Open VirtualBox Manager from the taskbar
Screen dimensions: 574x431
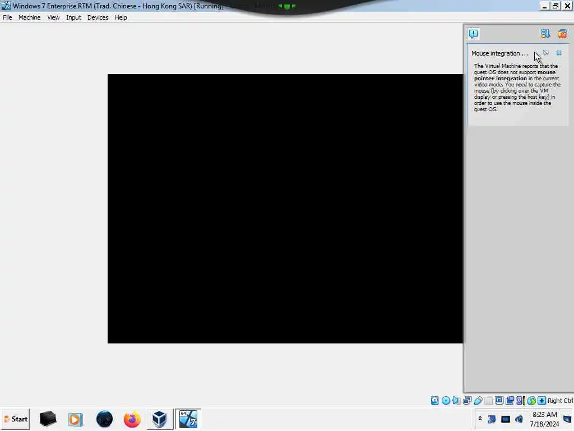tap(160, 419)
